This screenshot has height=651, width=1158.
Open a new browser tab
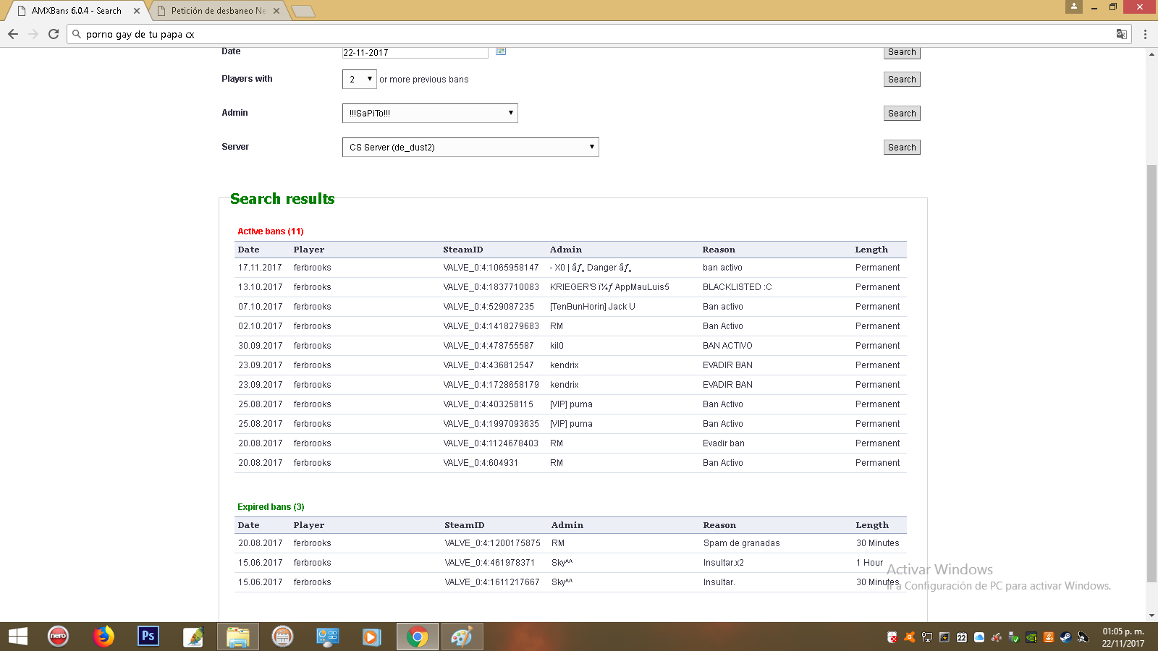tap(303, 11)
